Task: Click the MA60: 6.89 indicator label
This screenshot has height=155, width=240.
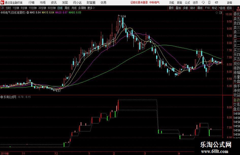Action: click(x=75, y=12)
